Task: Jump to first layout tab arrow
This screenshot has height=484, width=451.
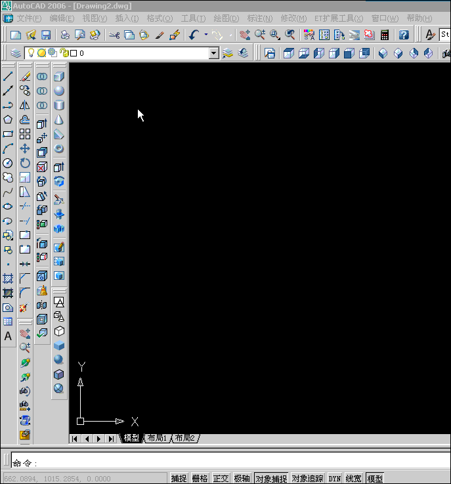Action: 75,439
